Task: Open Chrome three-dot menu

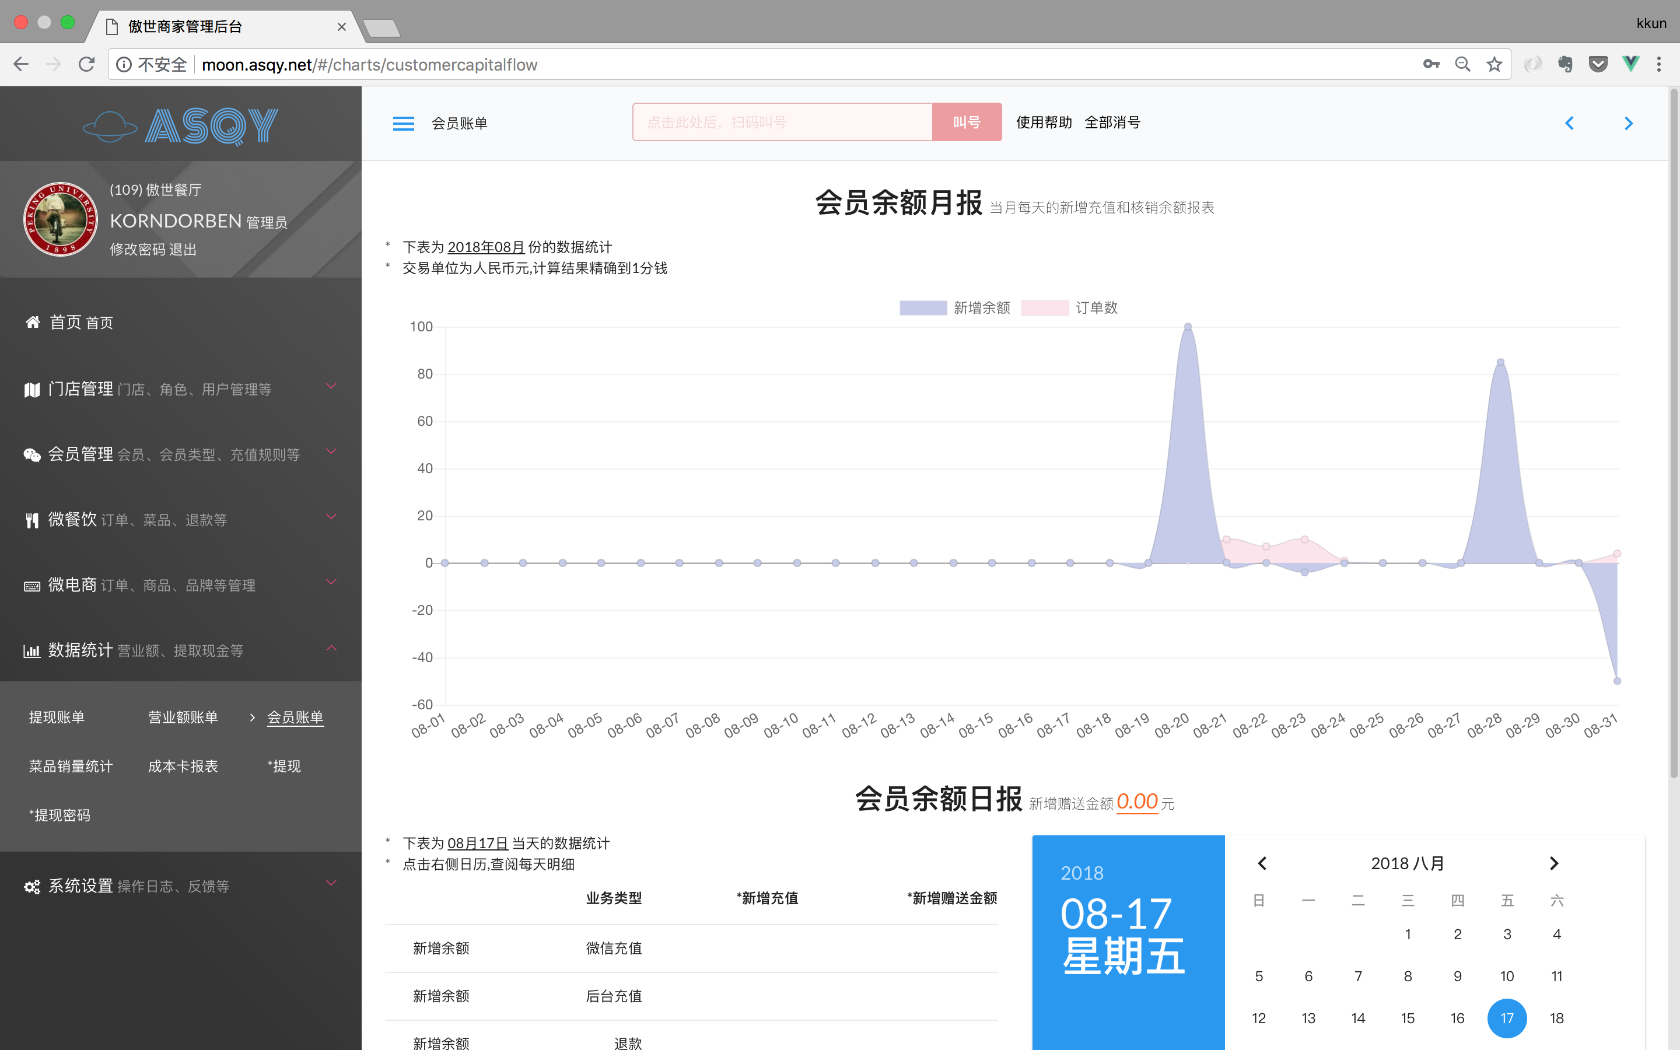Action: [x=1659, y=65]
